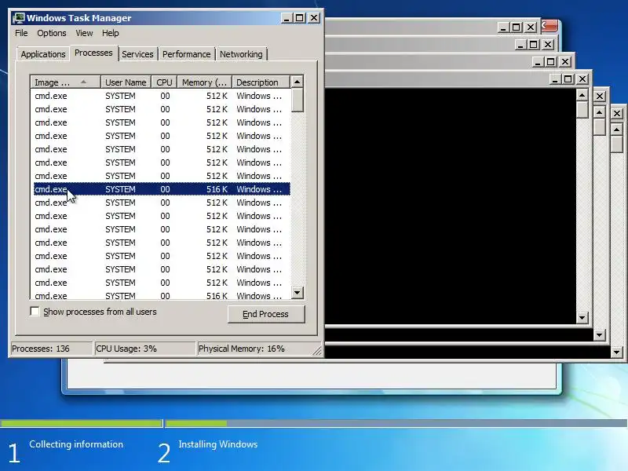The image size is (628, 471).
Task: Open the Networking tab
Action: pos(241,54)
